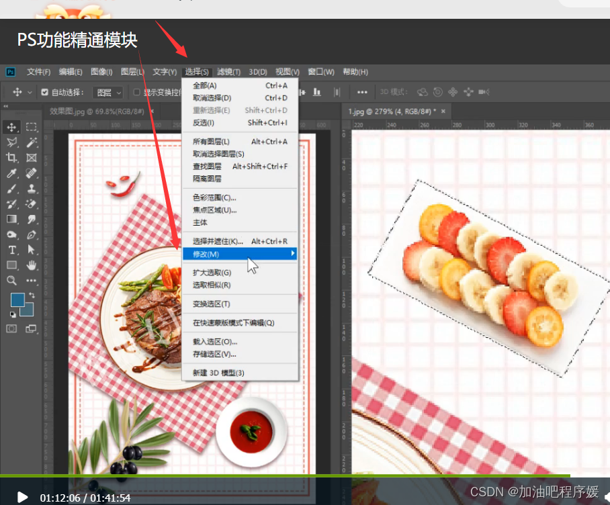610x505 pixels.
Task: Click the 3D video camera zoom icon
Action: pos(484,92)
